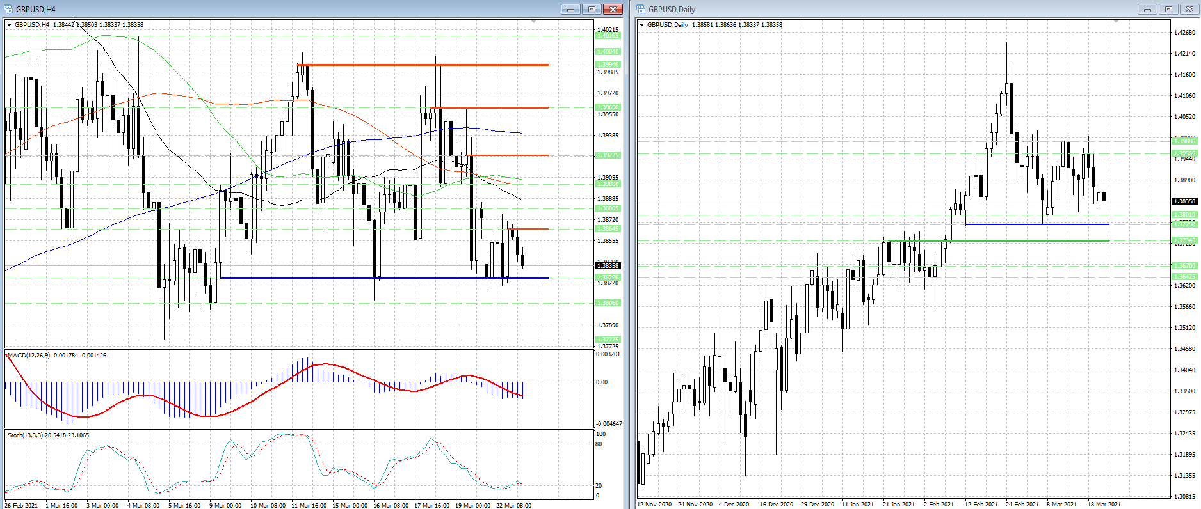Click the green 1.38060 level label
This screenshot has width=1201, height=509.
(x=608, y=303)
